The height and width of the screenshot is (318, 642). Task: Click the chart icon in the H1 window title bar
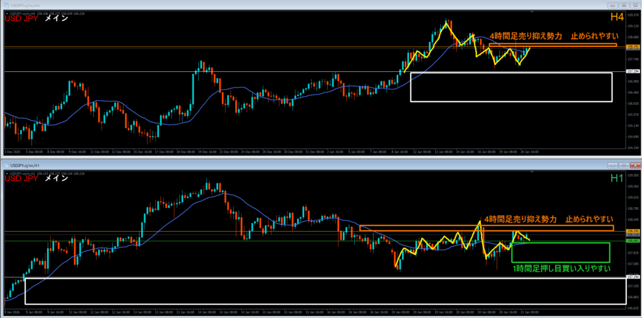tap(6, 165)
